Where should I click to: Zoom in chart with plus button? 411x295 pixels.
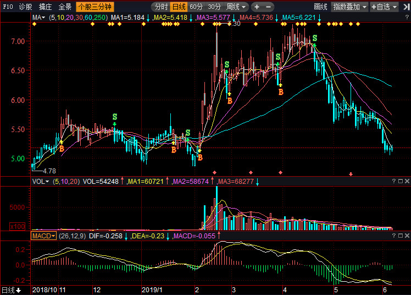click(x=257, y=7)
